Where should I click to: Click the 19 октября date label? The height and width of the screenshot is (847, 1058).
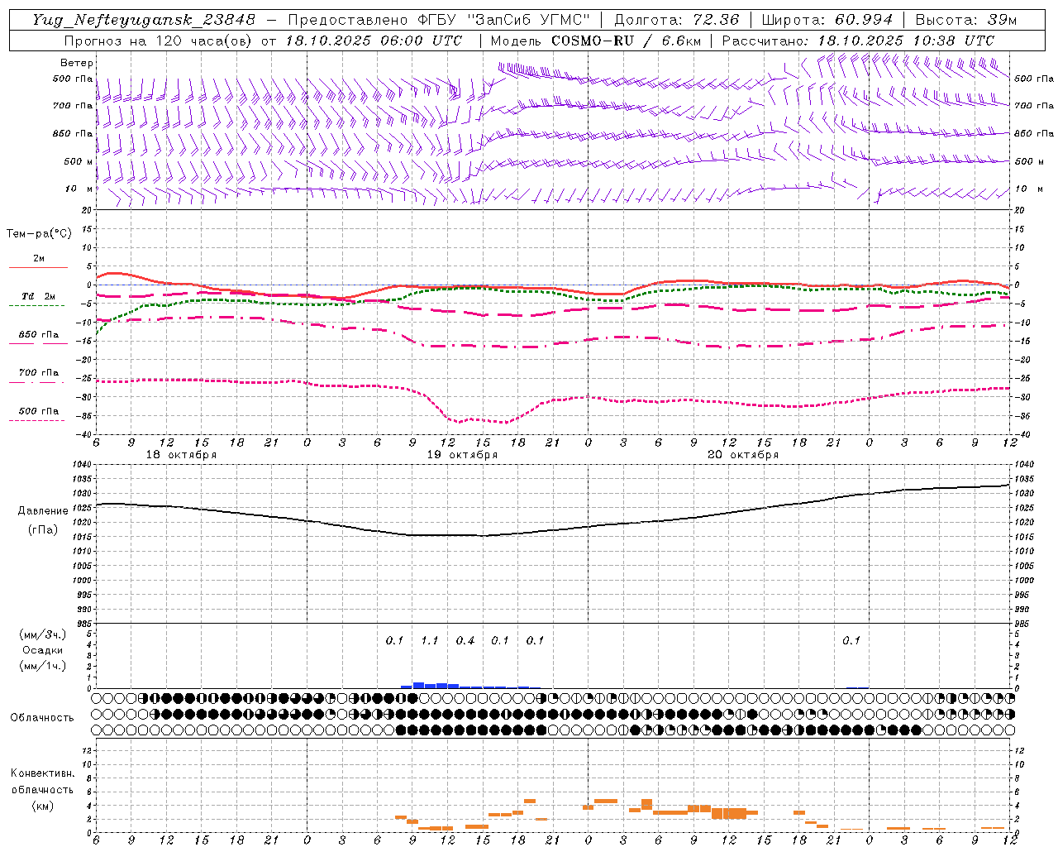[463, 455]
